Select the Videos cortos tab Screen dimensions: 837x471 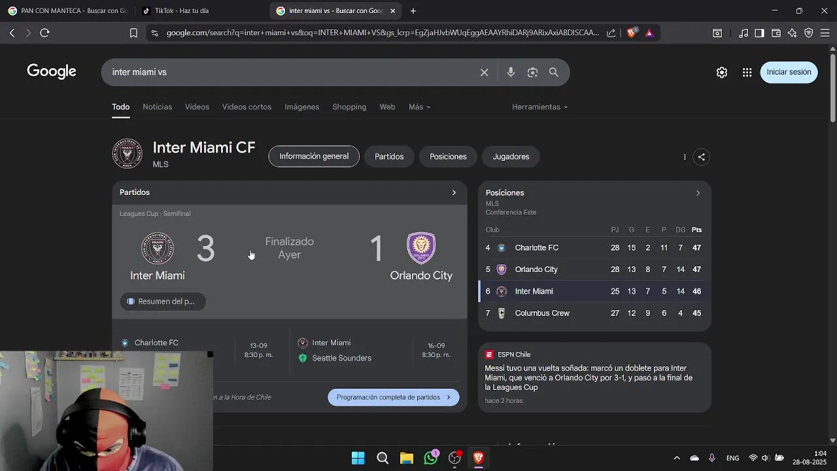[x=247, y=107]
